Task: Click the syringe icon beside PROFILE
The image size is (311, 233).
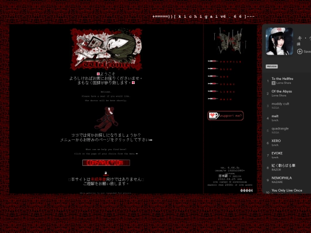Action: coord(213,61)
